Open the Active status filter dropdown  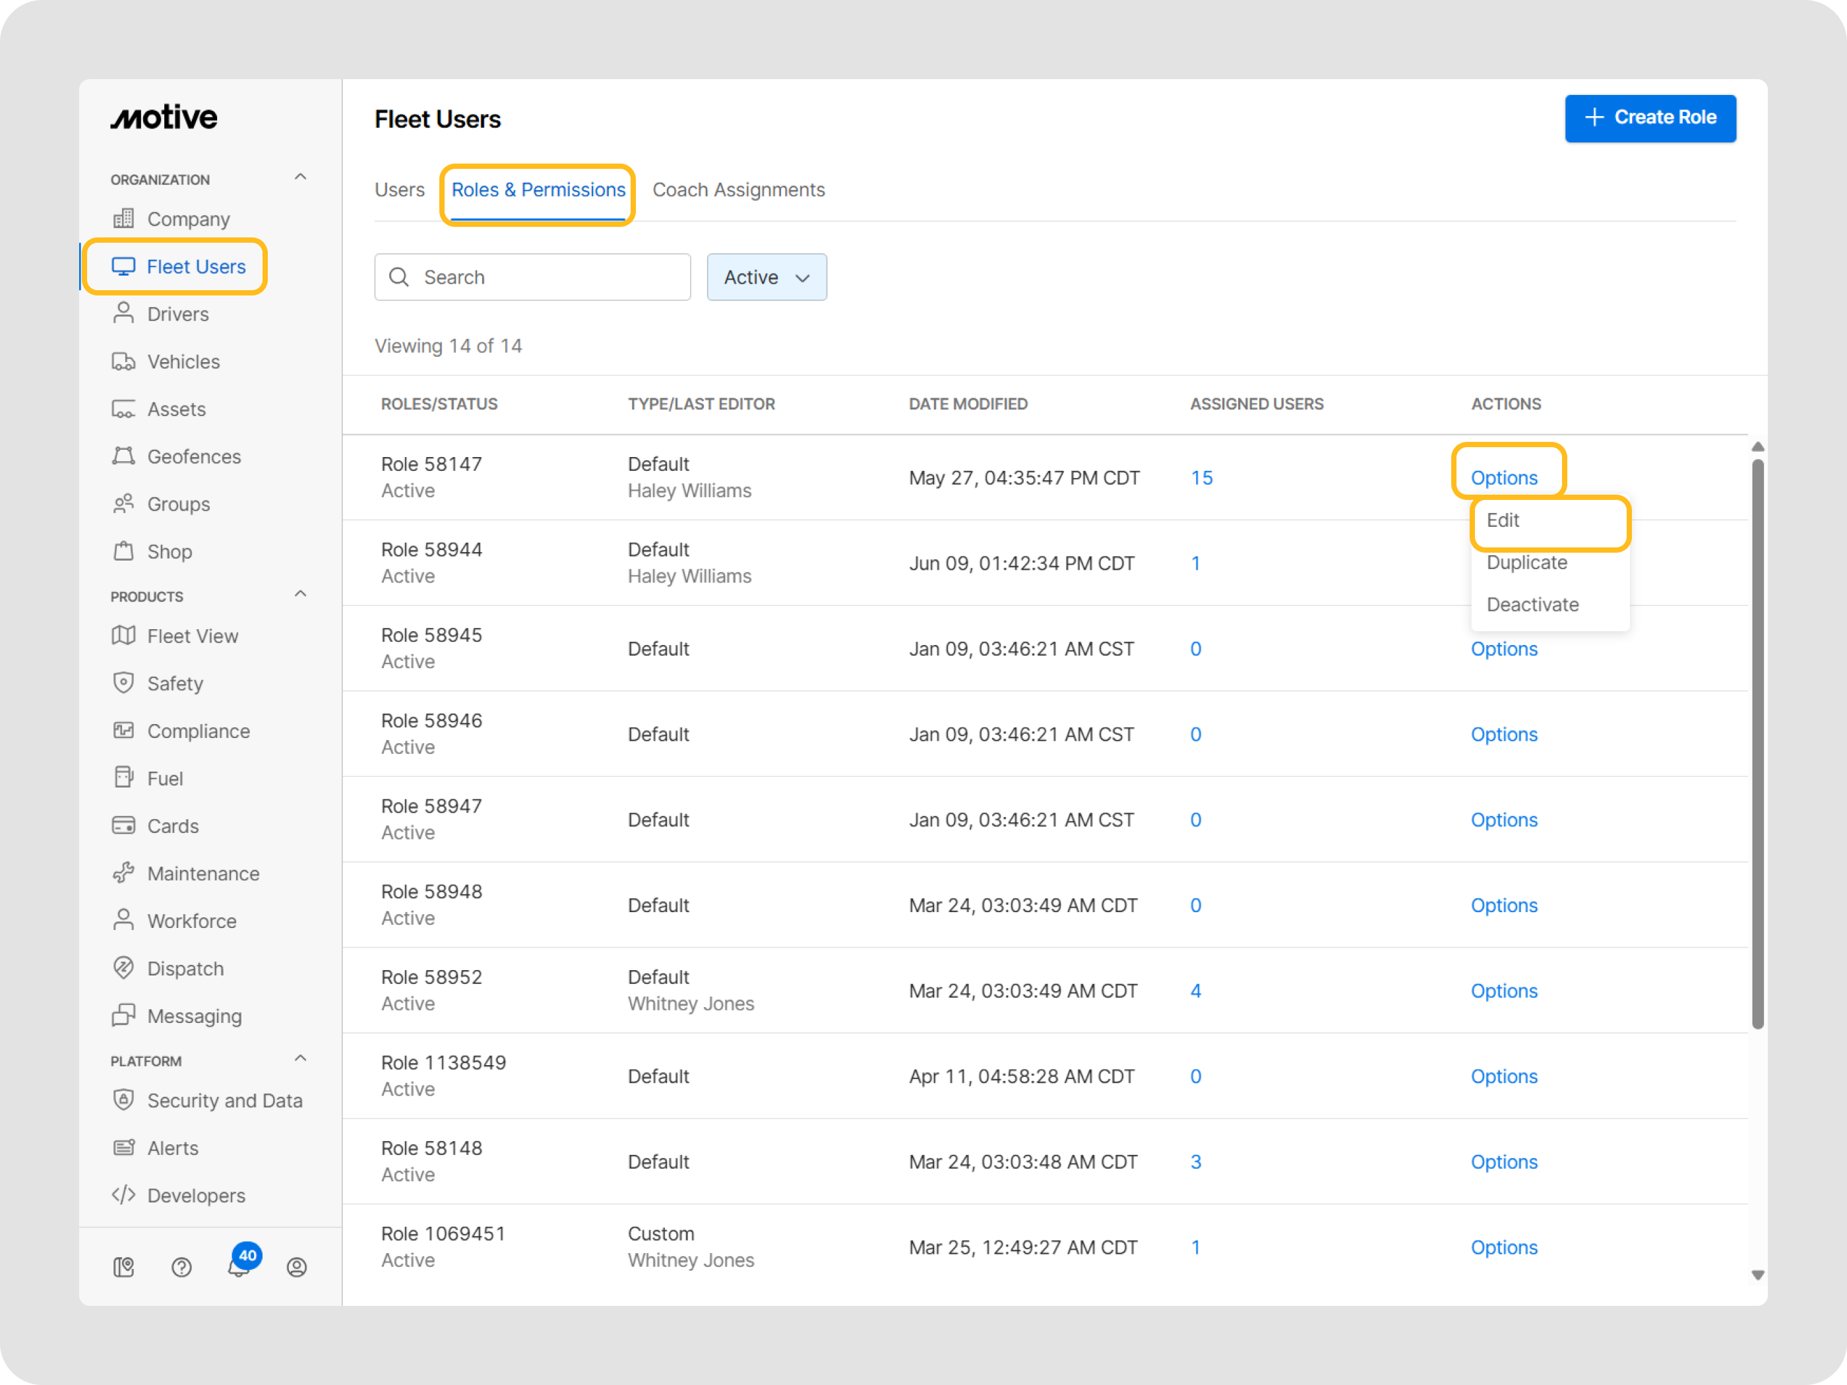pos(766,277)
